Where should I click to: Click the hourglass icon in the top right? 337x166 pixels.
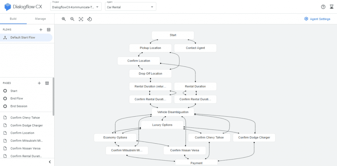coord(332,7)
